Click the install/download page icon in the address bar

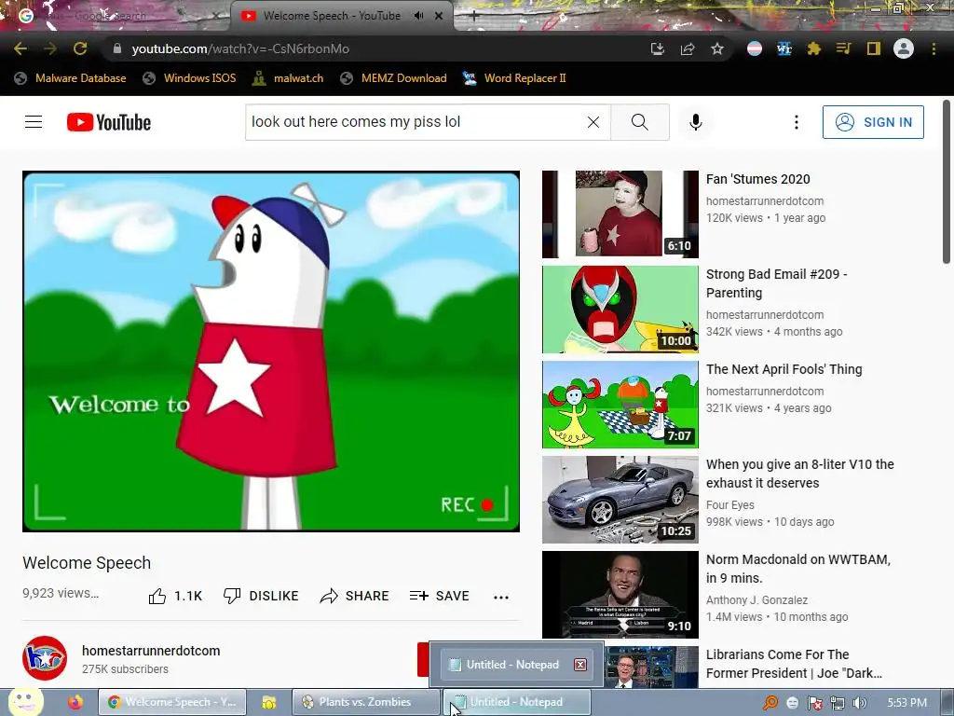[657, 48]
